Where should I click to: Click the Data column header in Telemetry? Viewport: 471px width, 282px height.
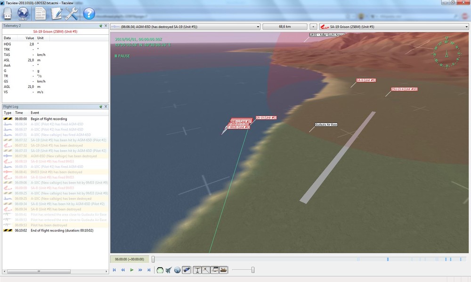pos(7,38)
